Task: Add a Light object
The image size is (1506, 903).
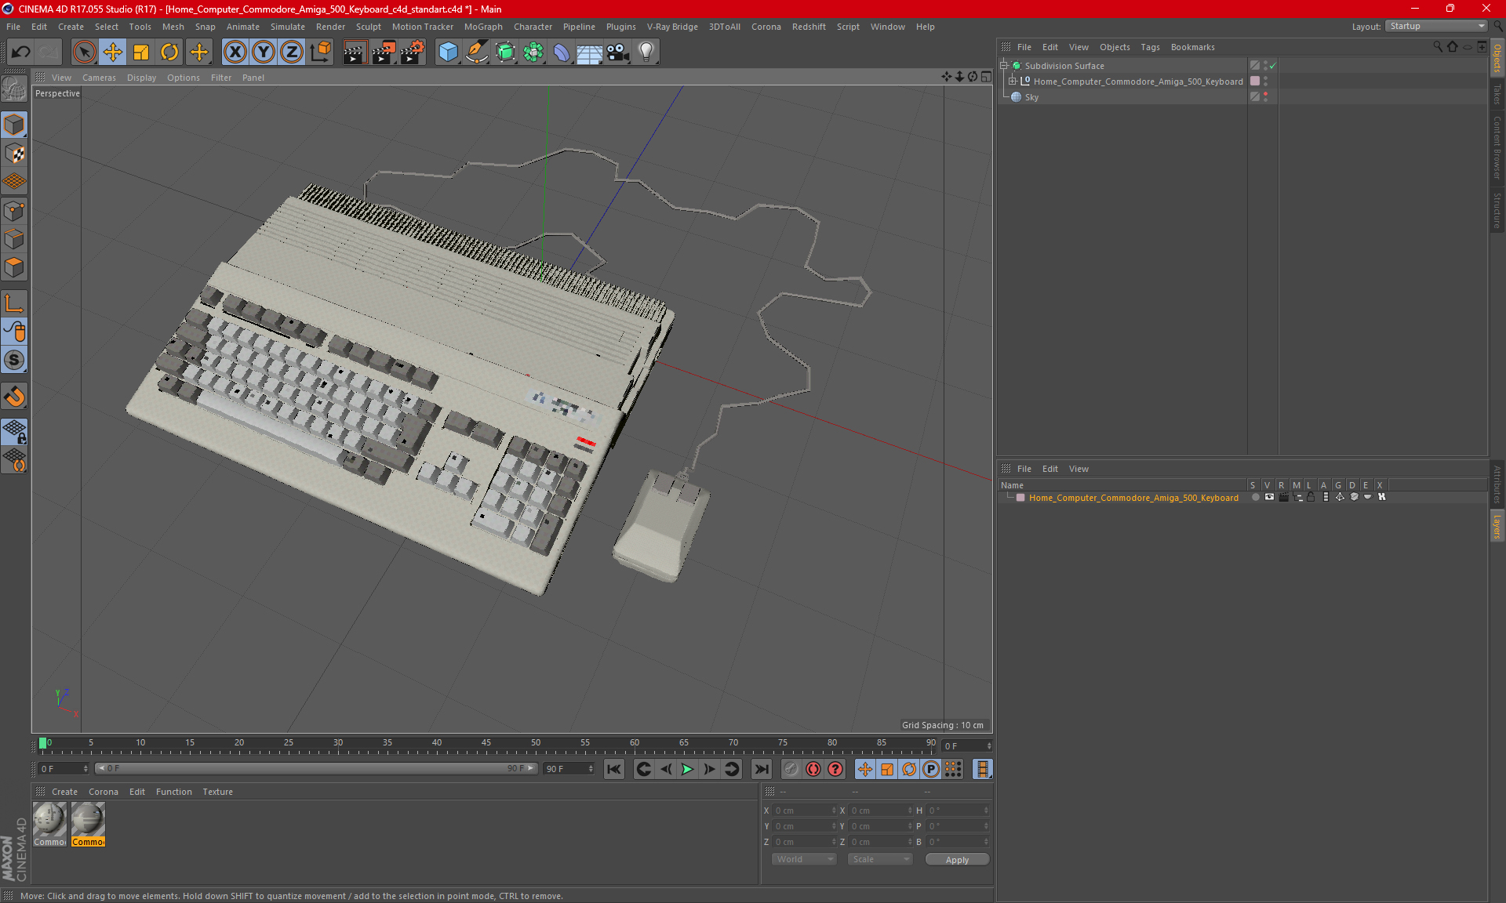Action: click(x=646, y=53)
